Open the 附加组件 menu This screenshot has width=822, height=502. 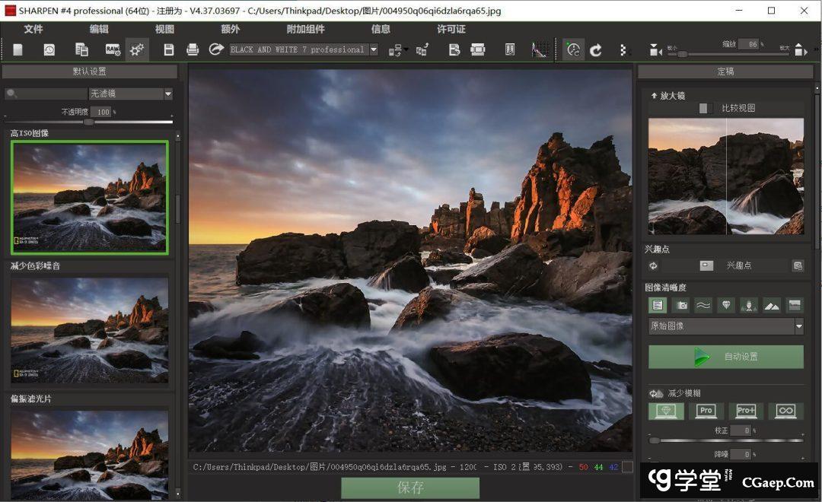[305, 29]
